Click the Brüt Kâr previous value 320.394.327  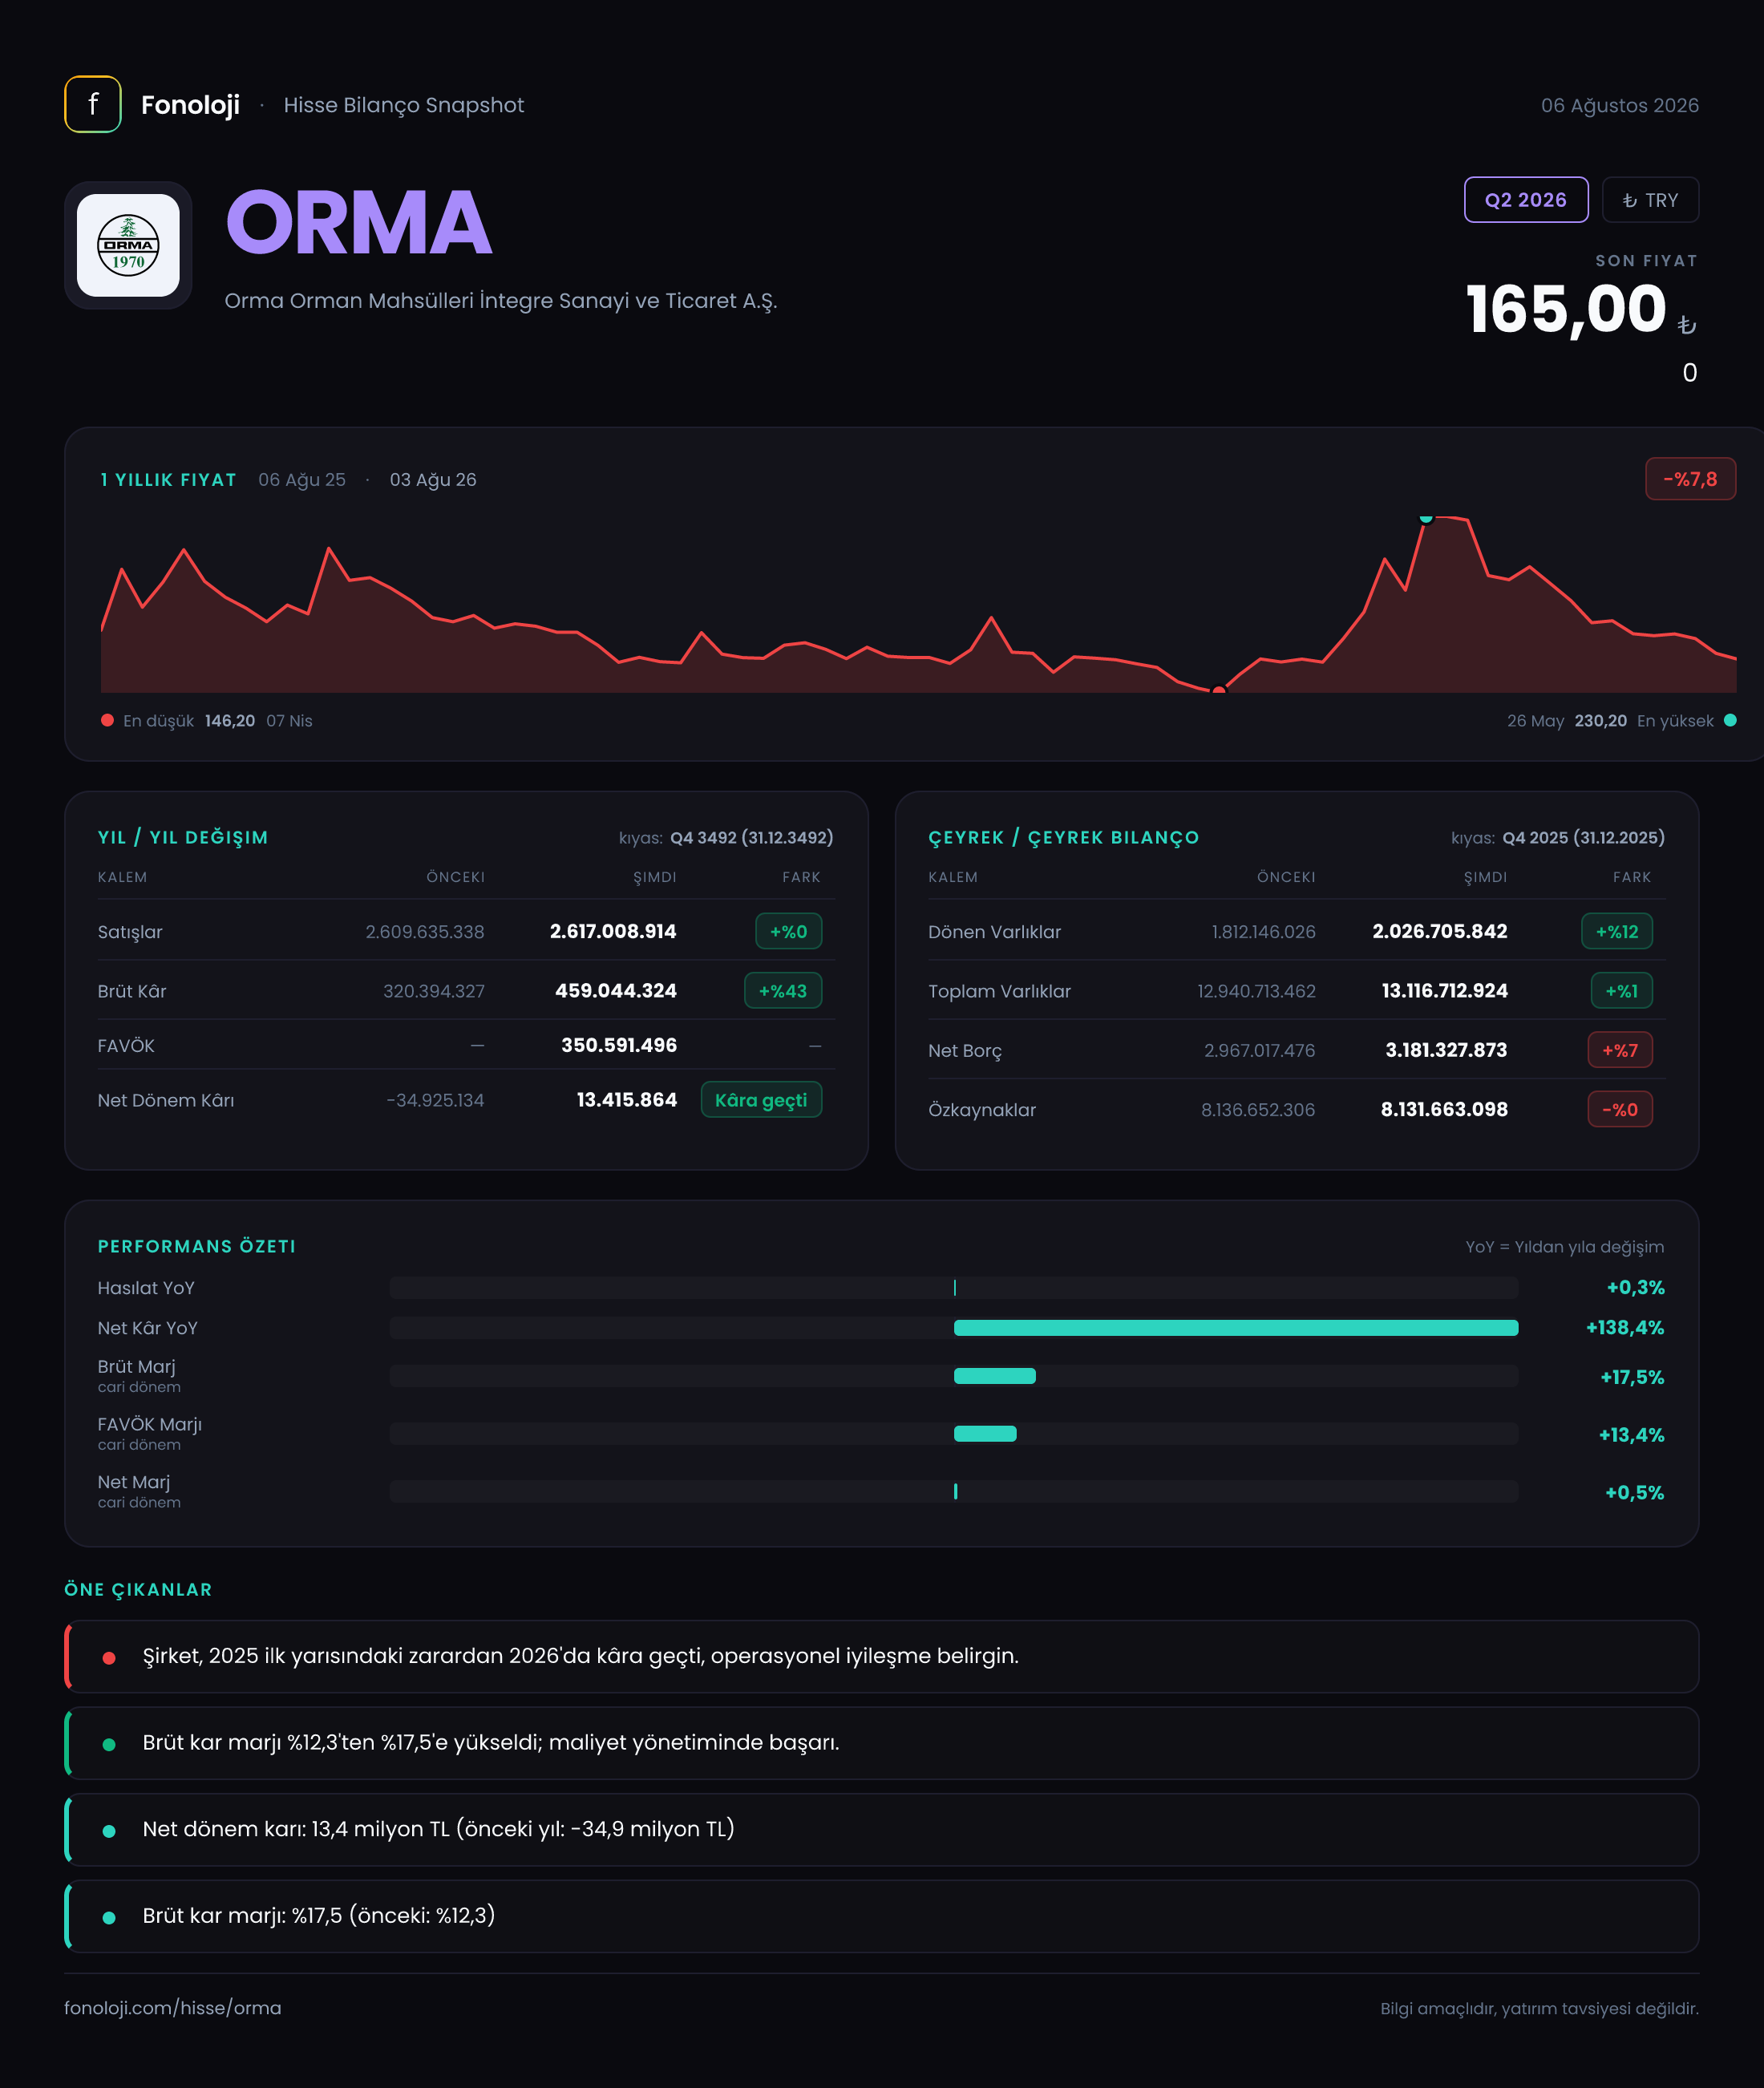(x=434, y=991)
